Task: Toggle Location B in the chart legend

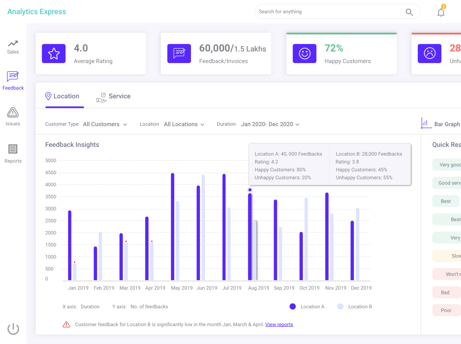Action: 341,307
